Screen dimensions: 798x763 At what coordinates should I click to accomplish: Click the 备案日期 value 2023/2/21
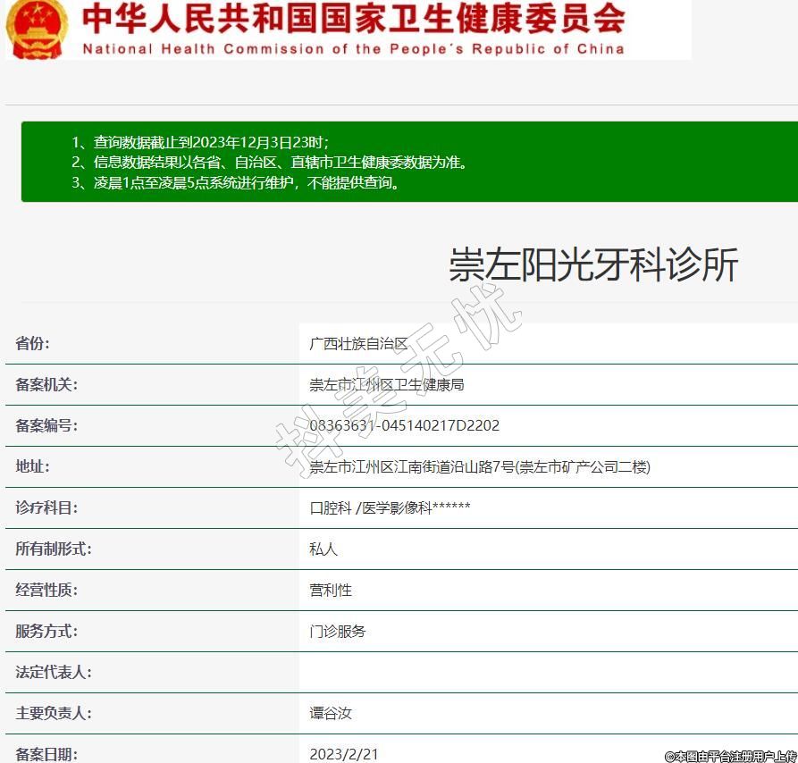pyautogui.click(x=344, y=754)
